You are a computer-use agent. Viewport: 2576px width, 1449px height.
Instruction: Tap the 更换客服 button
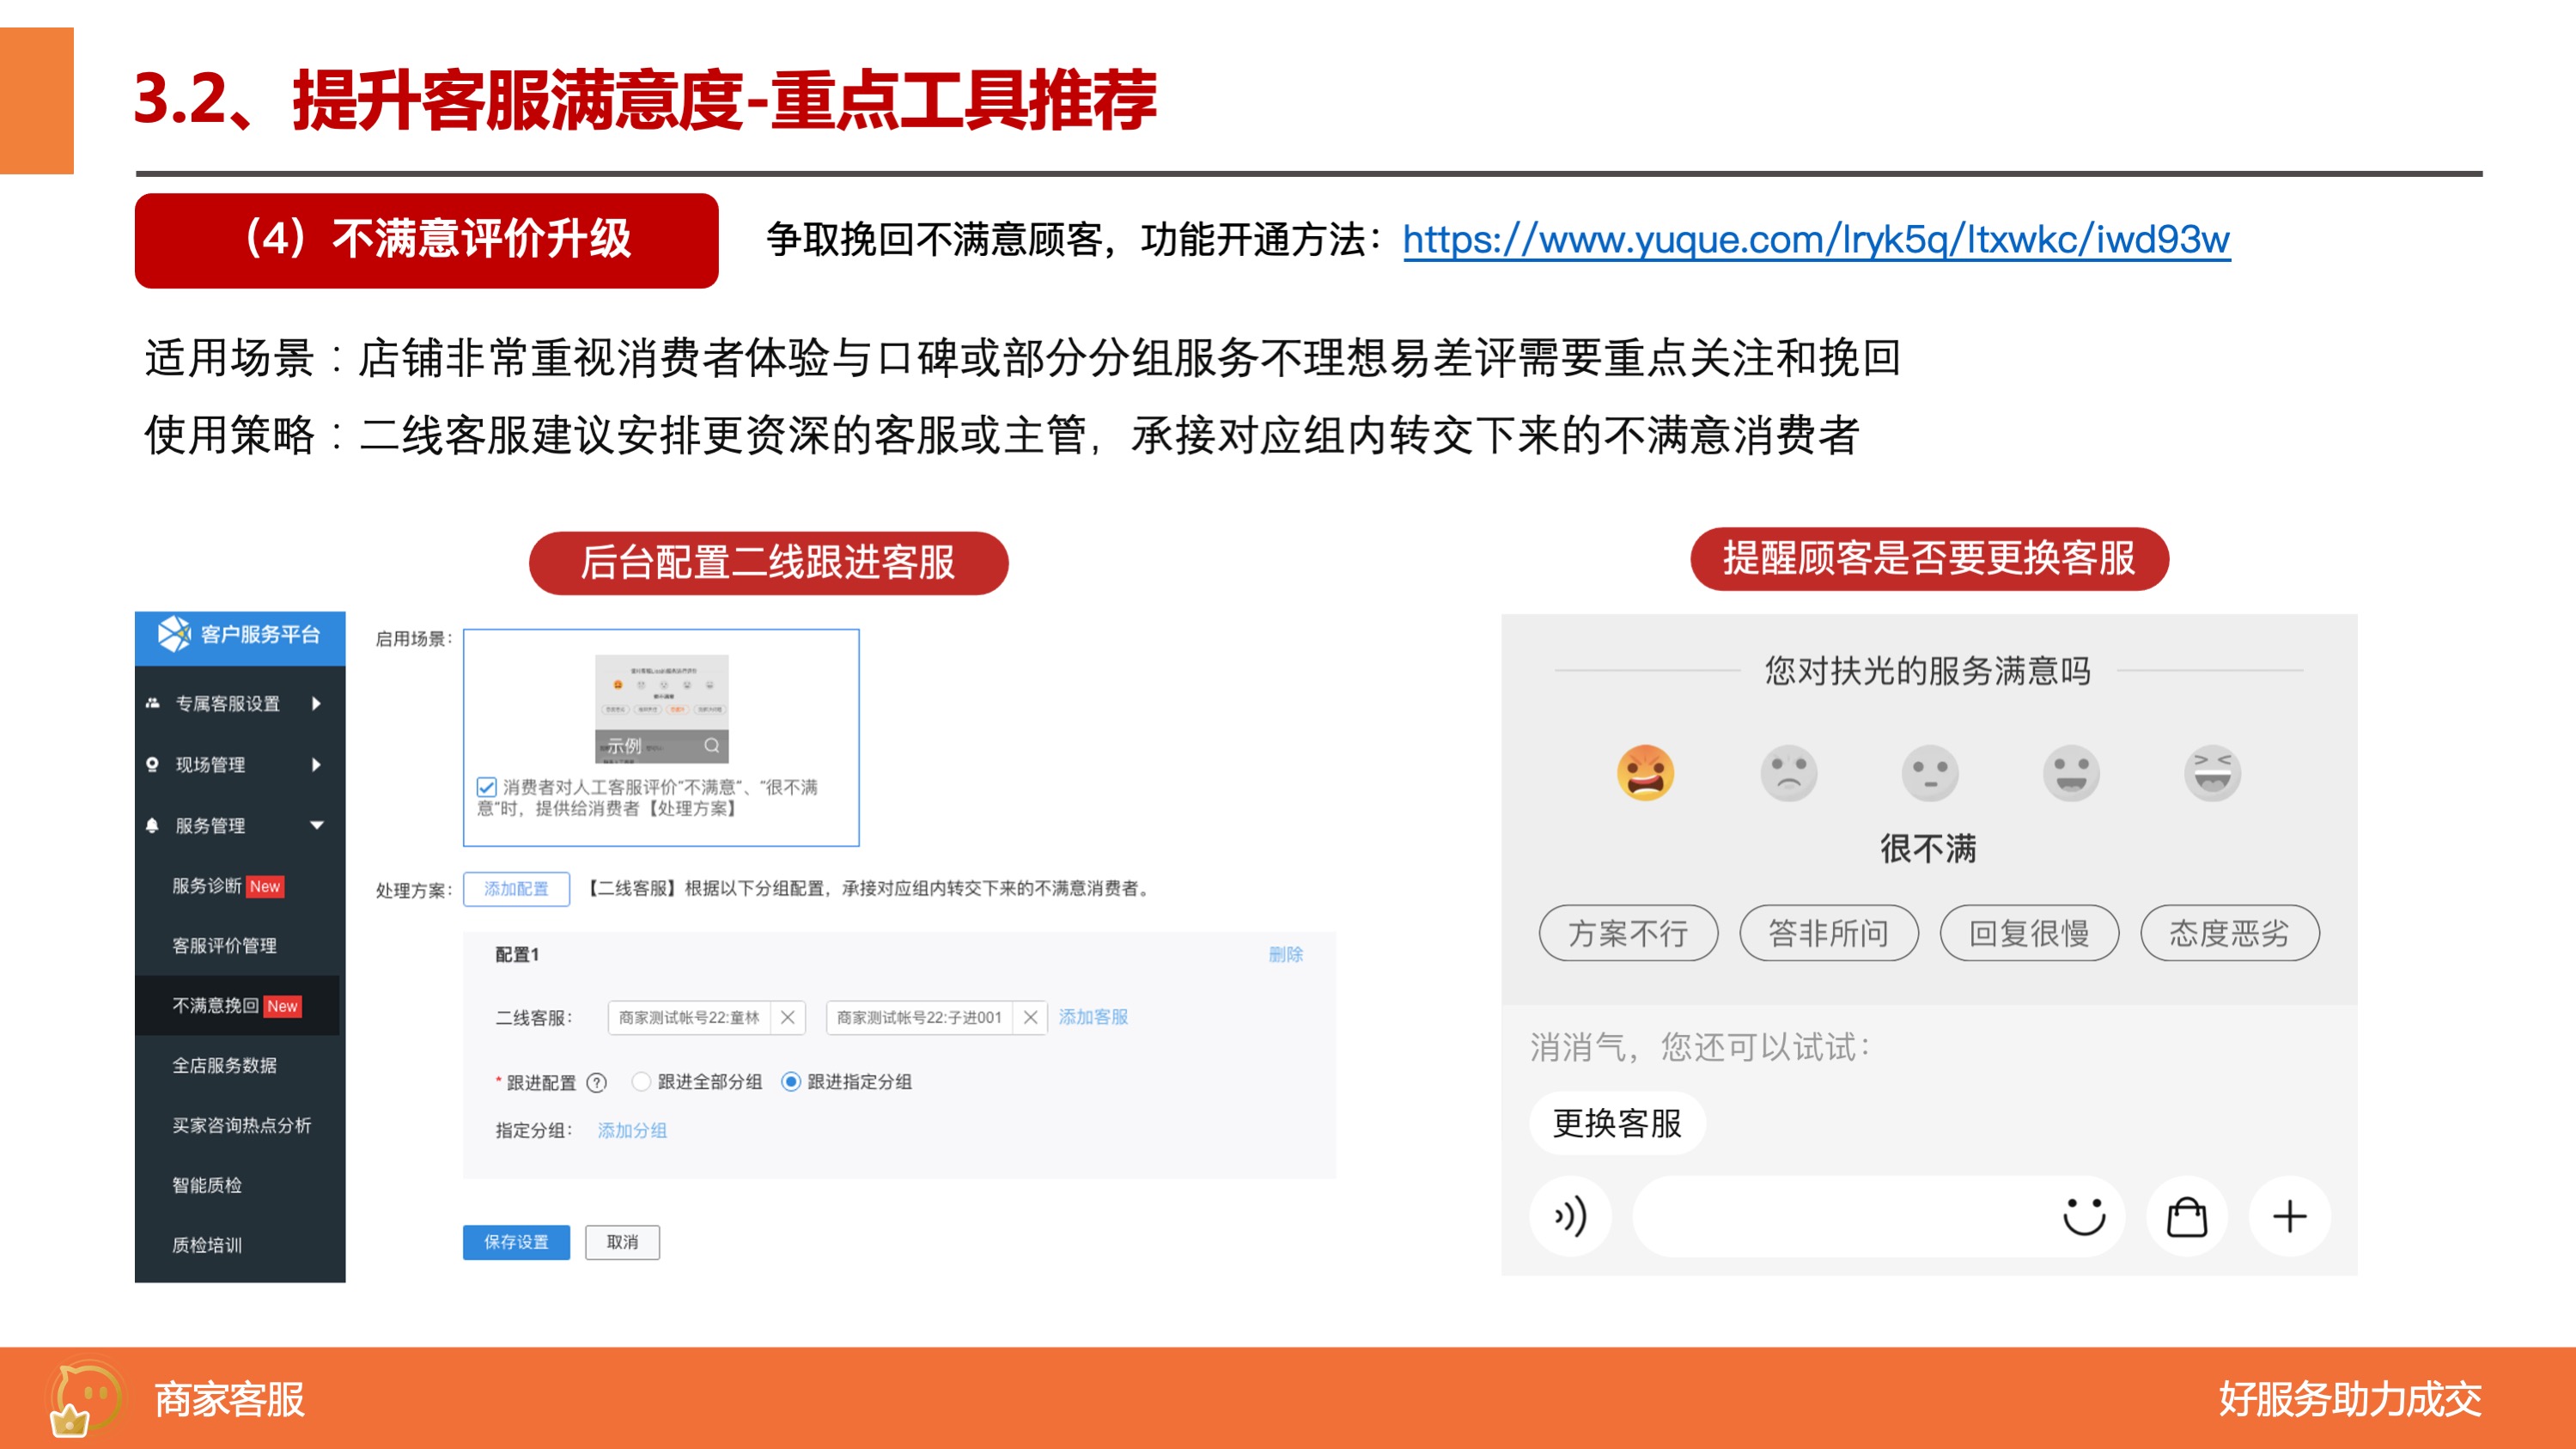(x=1617, y=1123)
